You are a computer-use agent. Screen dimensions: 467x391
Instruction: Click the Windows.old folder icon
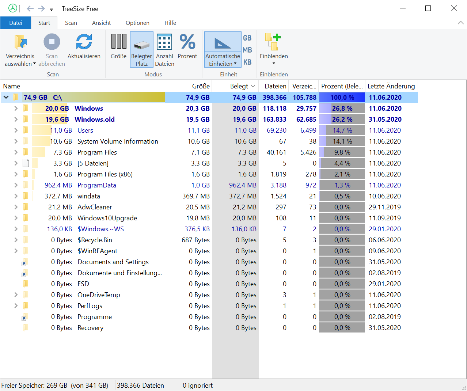26,119
